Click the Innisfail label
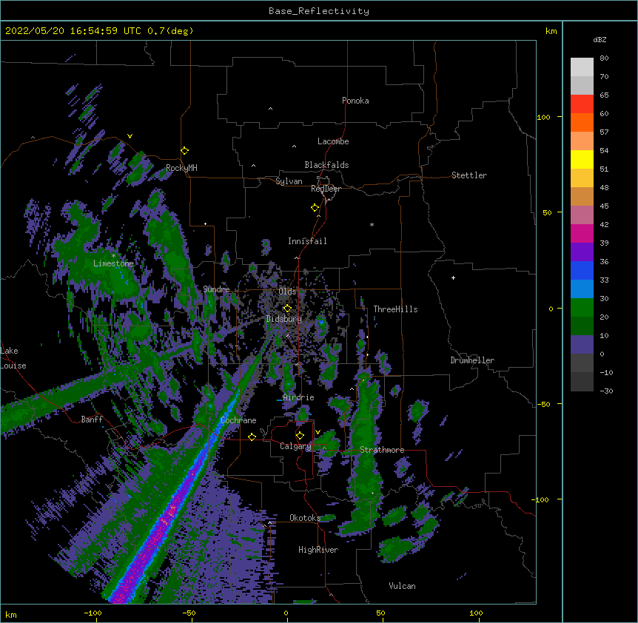 coord(307,241)
